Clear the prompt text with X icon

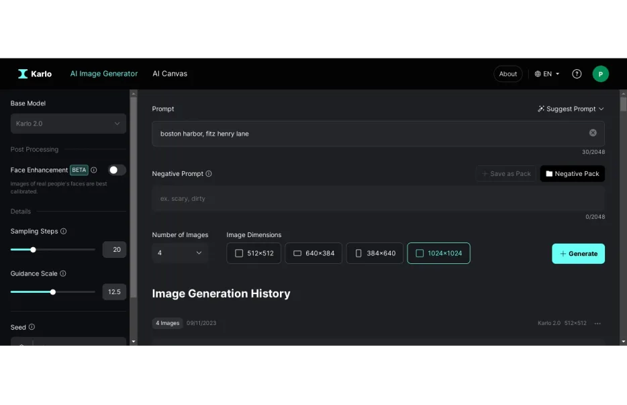(593, 132)
